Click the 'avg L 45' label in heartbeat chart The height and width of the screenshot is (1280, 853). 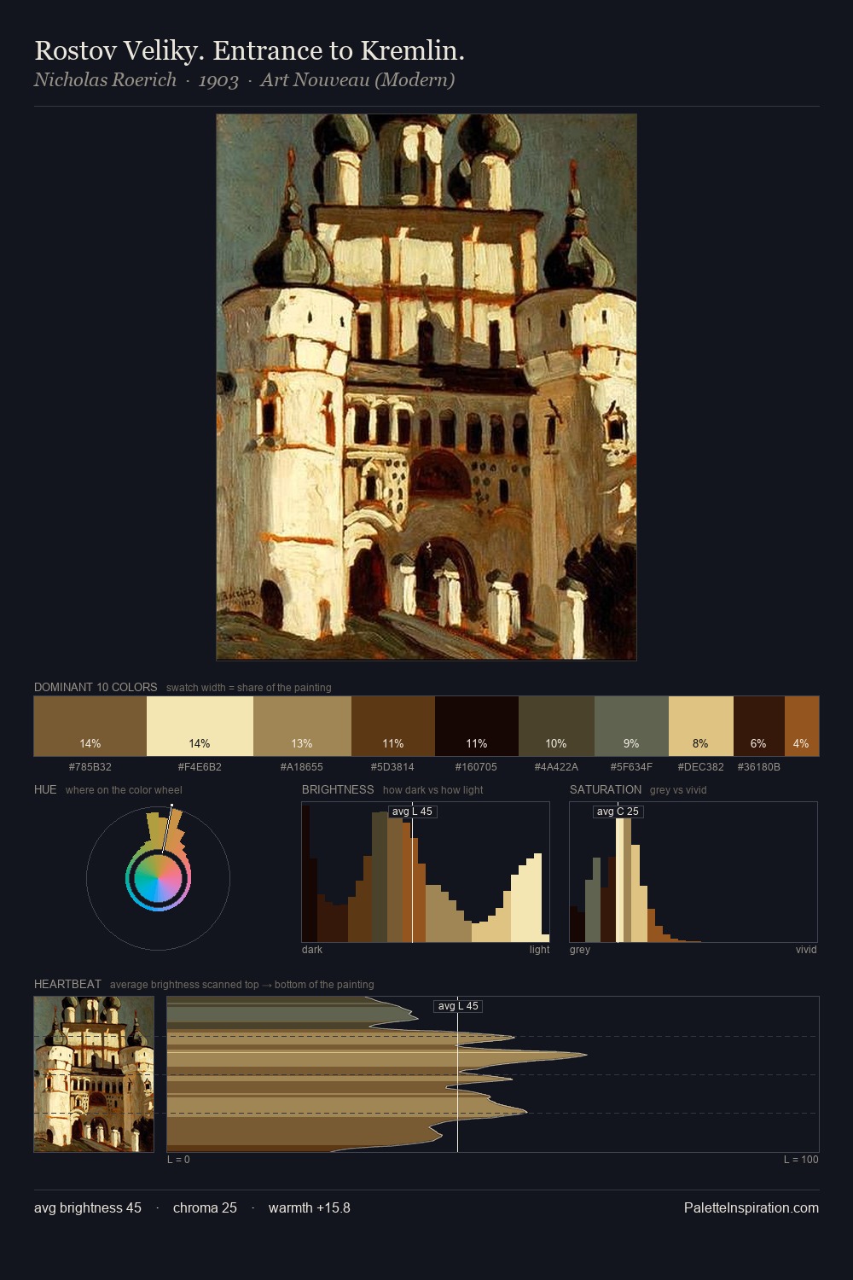tap(458, 1006)
